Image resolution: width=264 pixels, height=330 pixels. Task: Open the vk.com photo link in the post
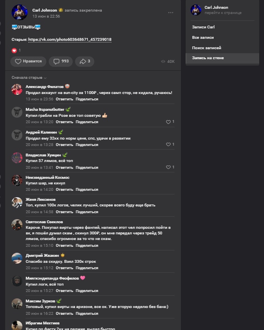tap(70, 40)
